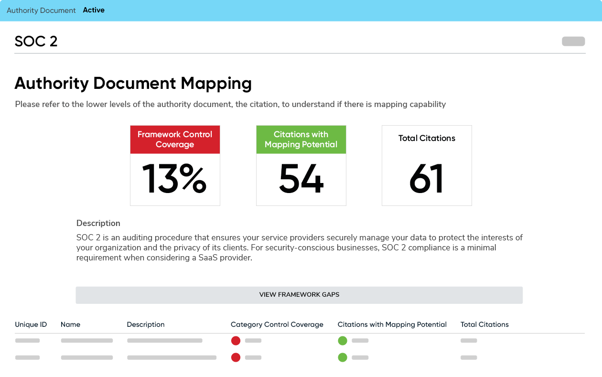Click the Authority Document Mapping heading
Image resolution: width=602 pixels, height=377 pixels.
(133, 83)
